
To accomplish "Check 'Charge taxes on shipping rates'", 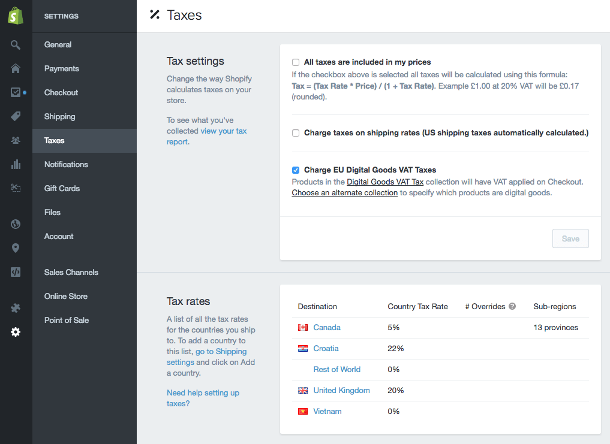I will pyautogui.click(x=296, y=133).
